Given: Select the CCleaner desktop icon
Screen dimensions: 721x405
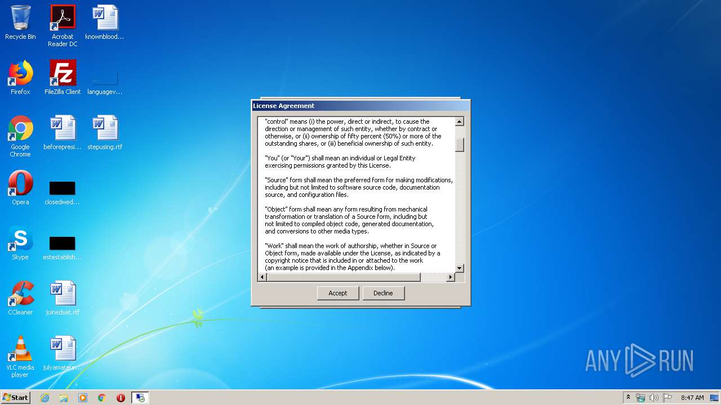Looking at the screenshot, I should coord(20,298).
